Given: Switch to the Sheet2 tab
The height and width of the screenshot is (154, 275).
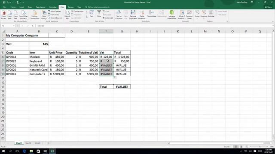Looking at the screenshot, I should point(28,143).
